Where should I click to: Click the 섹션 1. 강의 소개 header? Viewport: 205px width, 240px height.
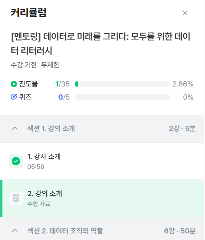coord(102,129)
